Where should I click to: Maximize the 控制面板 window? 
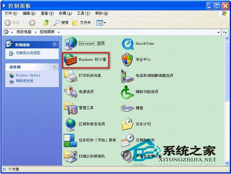218,6
